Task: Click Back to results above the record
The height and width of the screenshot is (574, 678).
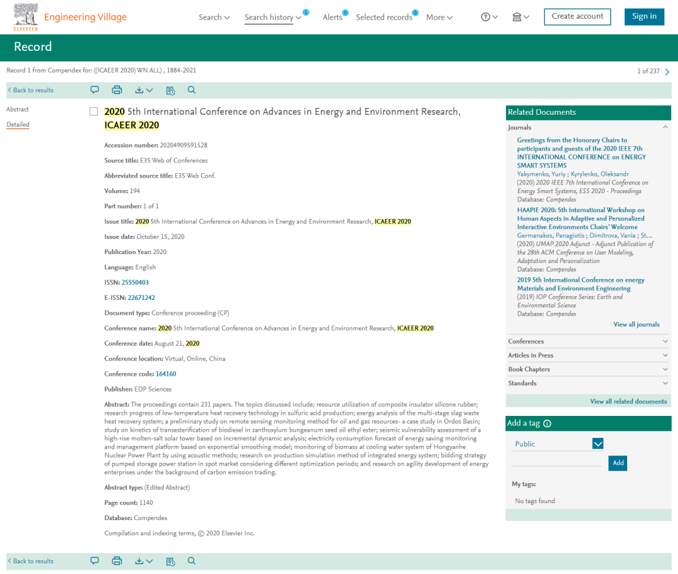Action: (31, 90)
